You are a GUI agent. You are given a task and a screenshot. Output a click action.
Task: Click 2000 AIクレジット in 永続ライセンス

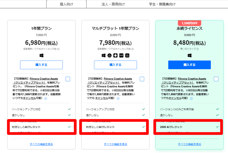click(x=171, y=127)
